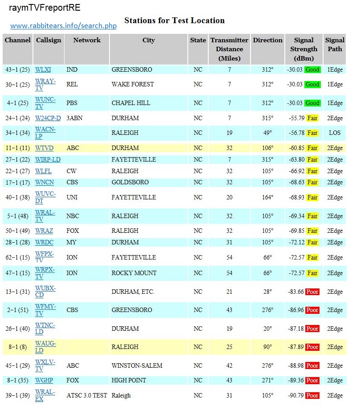Click the WFMY-TV callsign link

45,310
